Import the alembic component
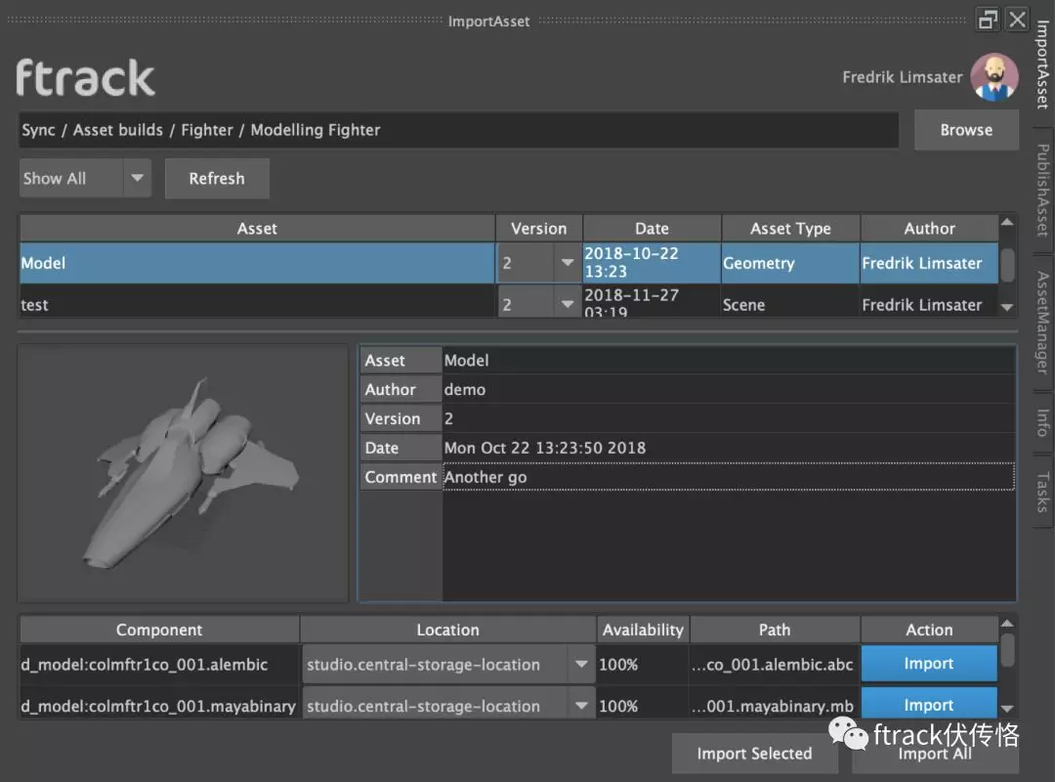1055x782 pixels. [x=929, y=664]
